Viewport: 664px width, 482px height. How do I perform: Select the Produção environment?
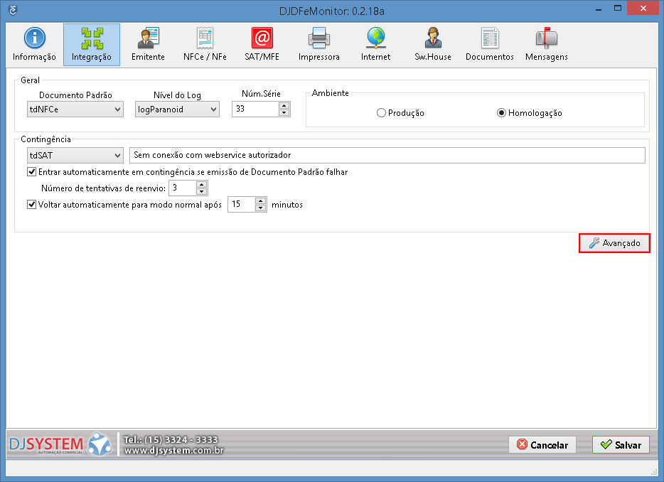tap(400, 113)
